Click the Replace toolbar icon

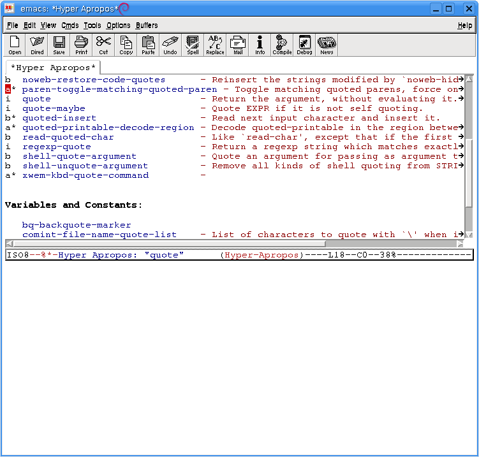(x=215, y=45)
